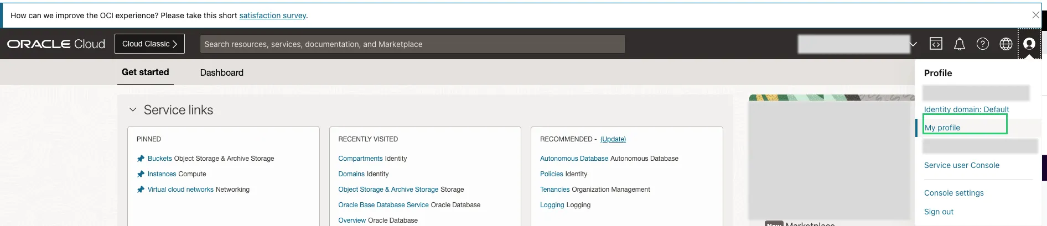The height and width of the screenshot is (226, 1047).
Task: Open the Buckets pinned link
Action: tap(160, 159)
